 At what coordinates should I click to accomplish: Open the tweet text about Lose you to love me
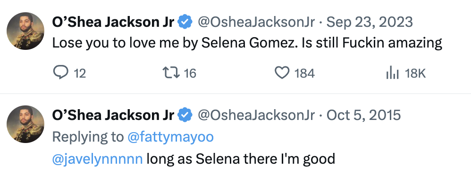[x=247, y=43]
